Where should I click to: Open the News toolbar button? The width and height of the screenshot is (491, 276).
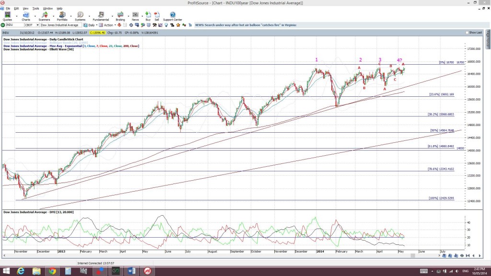135,16
